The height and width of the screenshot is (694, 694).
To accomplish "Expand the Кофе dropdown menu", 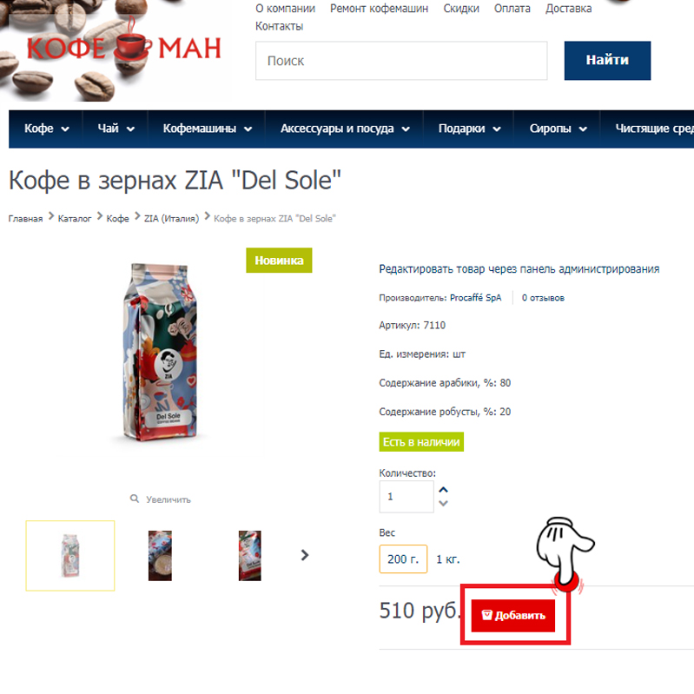I will click(x=47, y=129).
